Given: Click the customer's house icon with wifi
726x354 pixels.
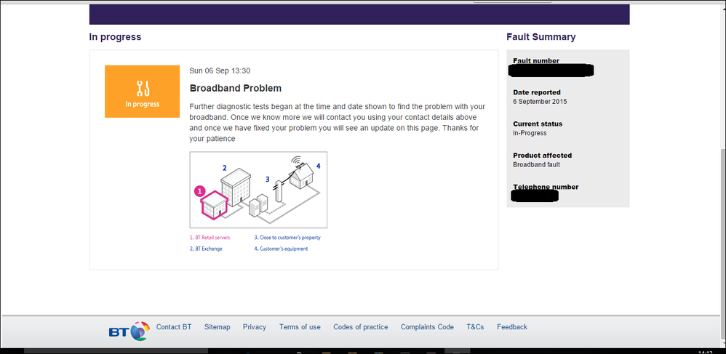Looking at the screenshot, I should 301,172.
